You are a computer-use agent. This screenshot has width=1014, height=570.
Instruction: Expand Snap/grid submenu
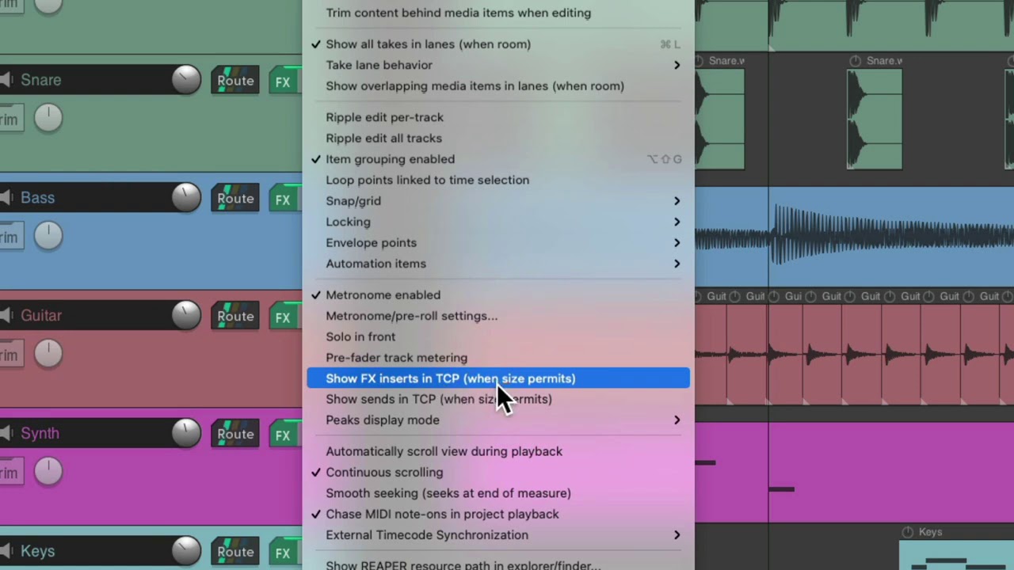pos(498,201)
